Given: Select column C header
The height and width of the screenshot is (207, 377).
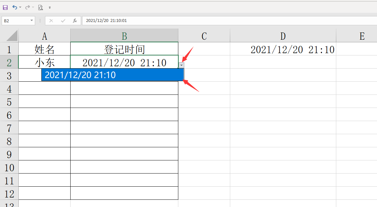Looking at the screenshot, I should [204, 36].
